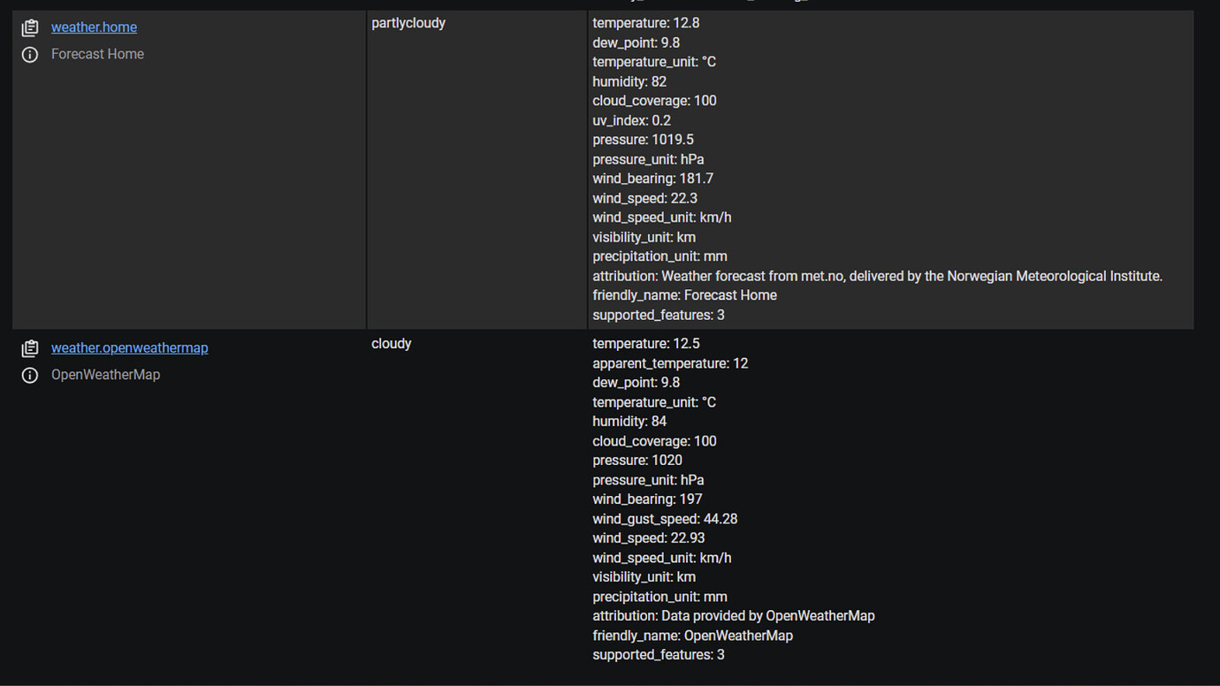Copy the weather.openweathermap entity ID

[30, 347]
